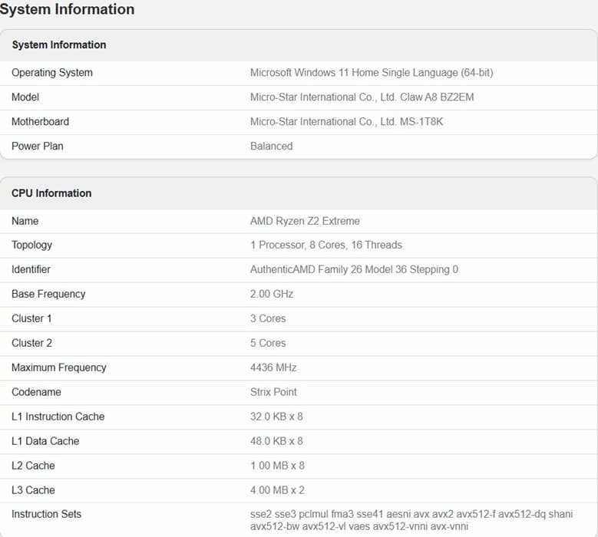
Task: Select the 5 Cores Cluster 2 value
Action: click(268, 343)
